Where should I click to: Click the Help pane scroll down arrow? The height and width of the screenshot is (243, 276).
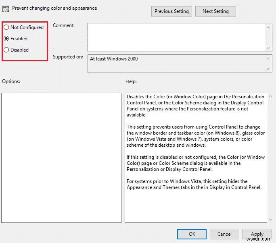270,219
